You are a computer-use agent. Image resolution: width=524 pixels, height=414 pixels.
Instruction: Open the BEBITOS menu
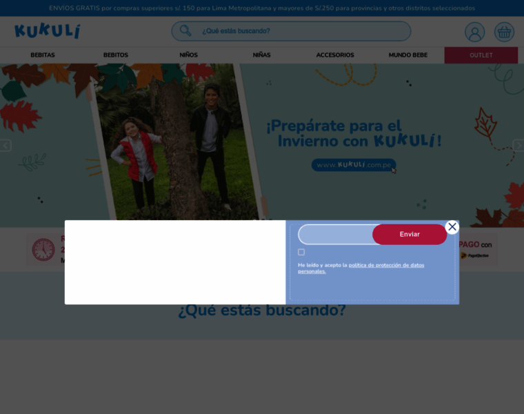coord(116,55)
